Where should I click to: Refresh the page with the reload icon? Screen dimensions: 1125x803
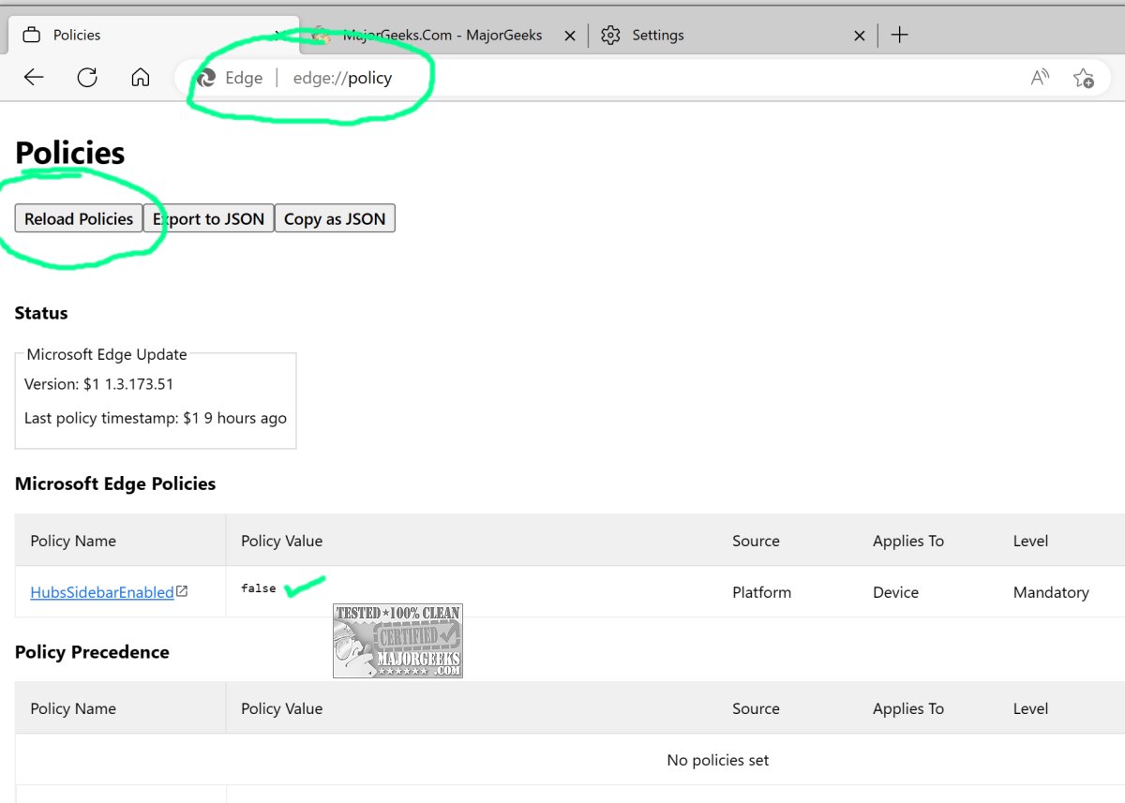[87, 78]
